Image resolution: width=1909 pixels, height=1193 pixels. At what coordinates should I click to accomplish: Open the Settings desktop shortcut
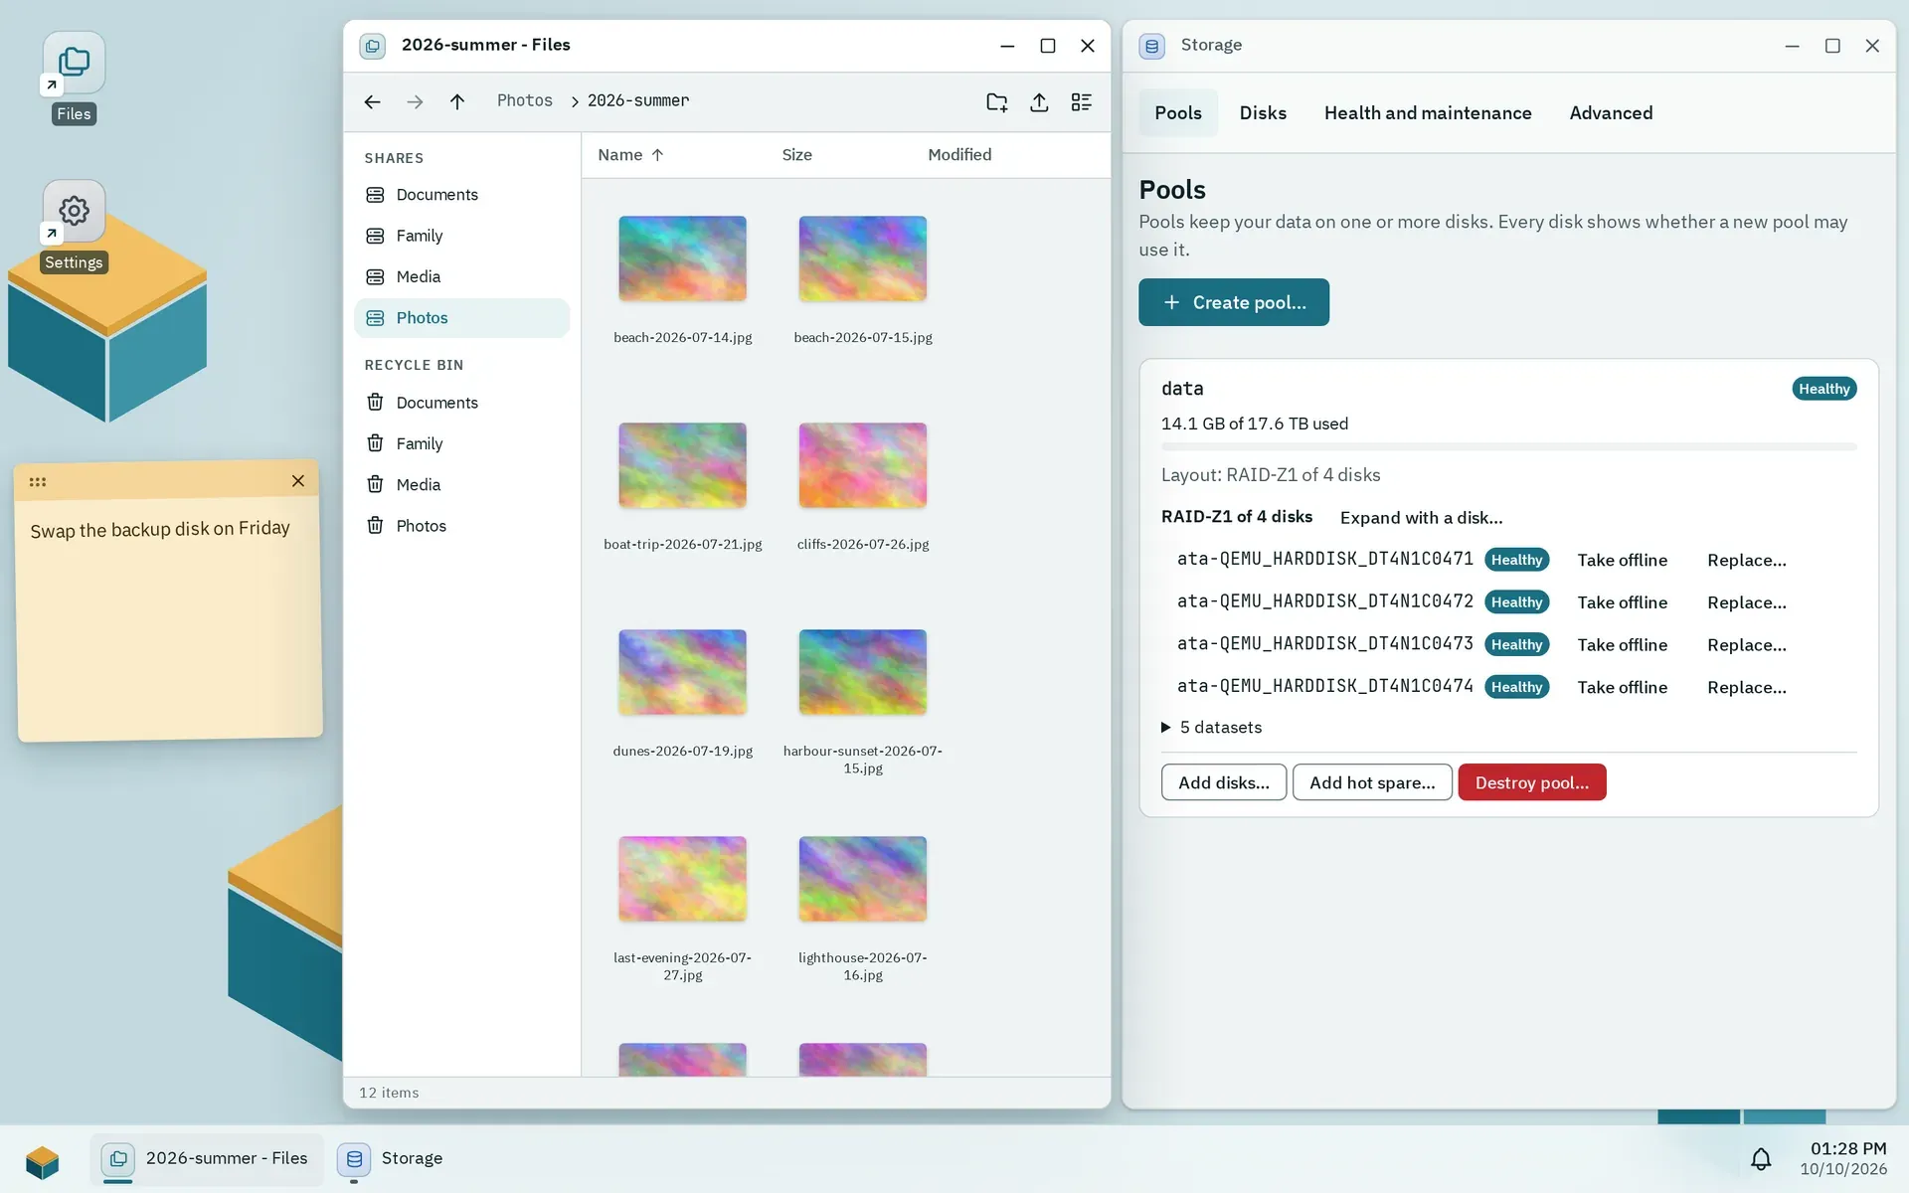coord(74,227)
